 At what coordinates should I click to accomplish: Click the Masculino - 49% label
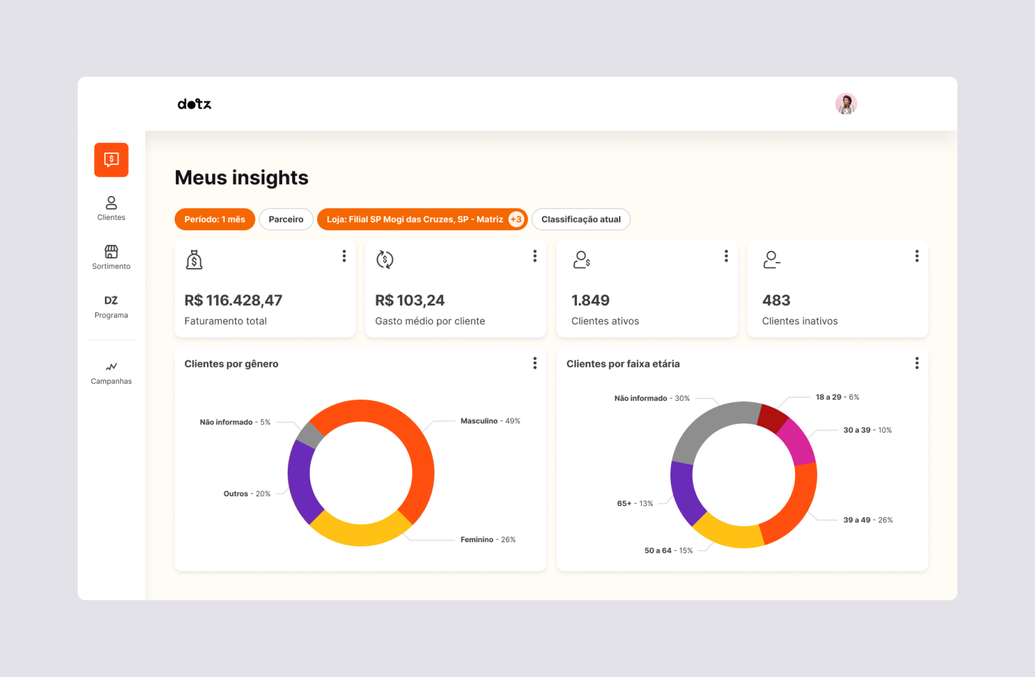tap(490, 421)
